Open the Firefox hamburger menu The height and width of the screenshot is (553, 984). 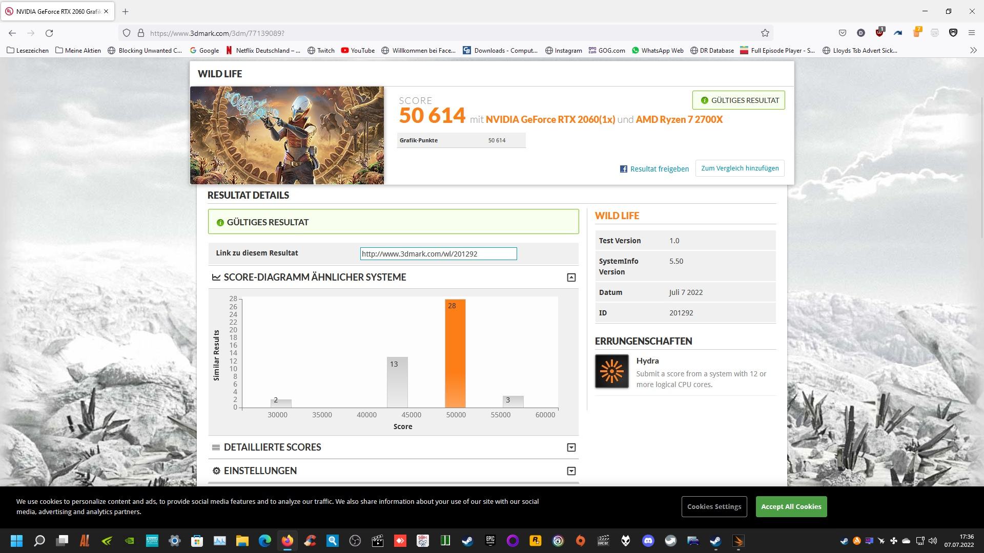tap(971, 33)
